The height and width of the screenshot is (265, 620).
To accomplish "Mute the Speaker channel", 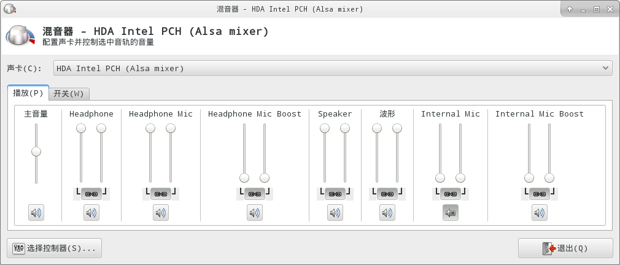I will tap(335, 213).
